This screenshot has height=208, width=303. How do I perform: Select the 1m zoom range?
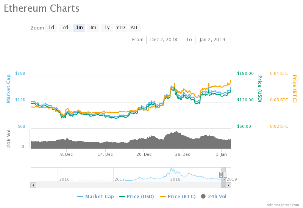(x=79, y=28)
